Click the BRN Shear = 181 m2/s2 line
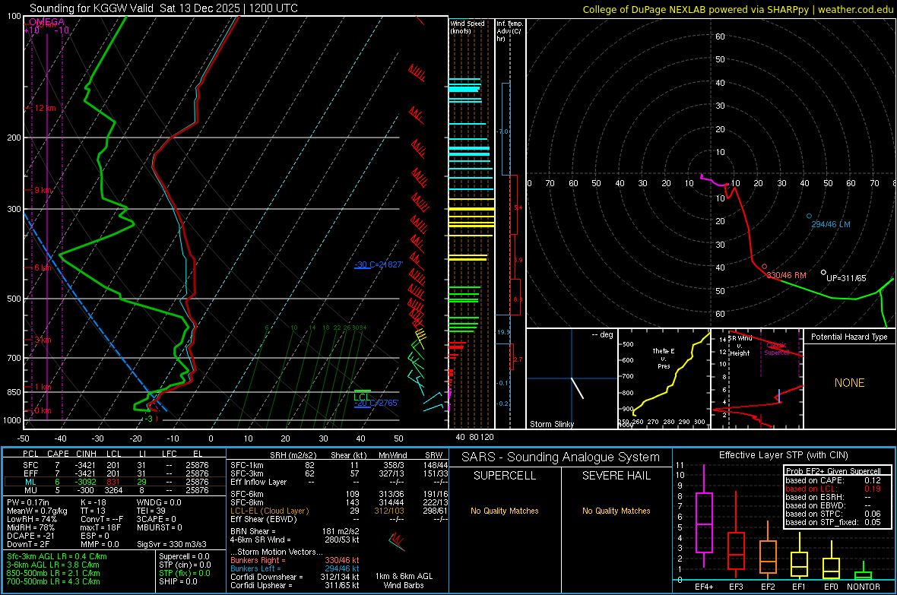Image resolution: width=897 pixels, height=595 pixels. (x=295, y=531)
